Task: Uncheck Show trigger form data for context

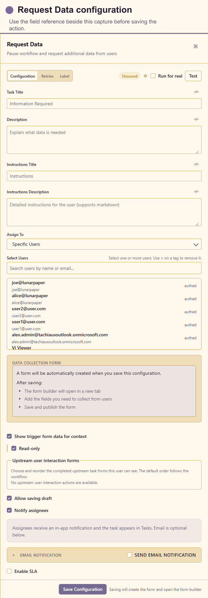Action: [9, 436]
